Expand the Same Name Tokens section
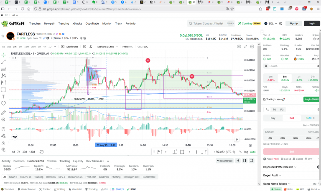Screen dimensions: 321x191 coord(277,183)
